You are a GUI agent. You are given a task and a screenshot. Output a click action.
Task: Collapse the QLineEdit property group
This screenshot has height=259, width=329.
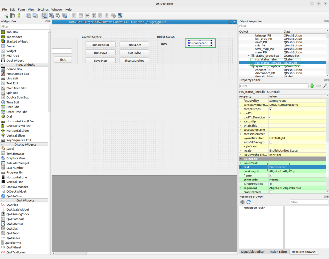pos(241,159)
